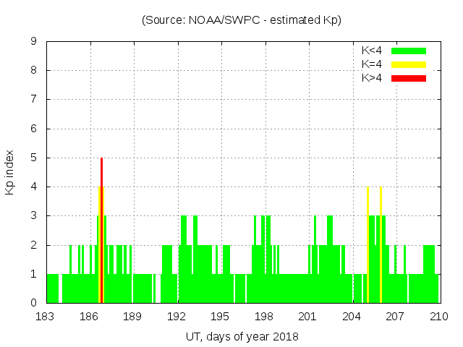Viewport: 463px width, 347px height.
Task: Click the 5 tick label on y-axis
Action: (34, 158)
